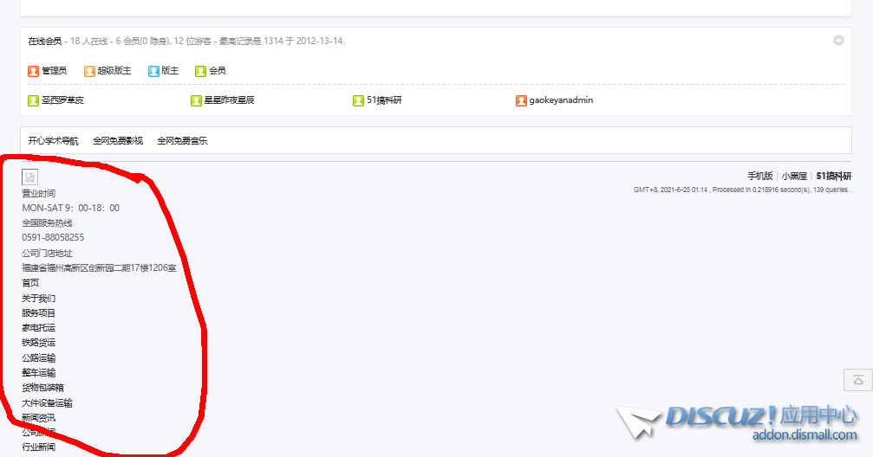Visit the 全网免费影视 link
Image resolution: width=873 pixels, height=457 pixels.
click(x=117, y=140)
